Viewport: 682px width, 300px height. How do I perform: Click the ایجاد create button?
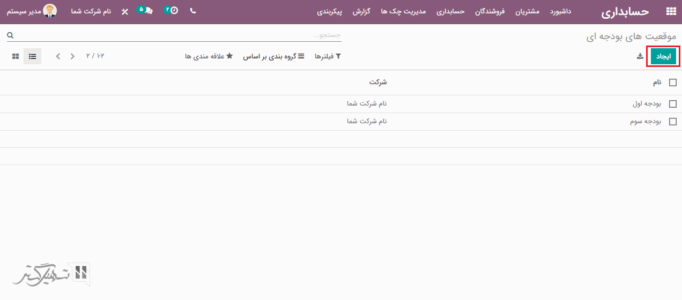coord(663,56)
